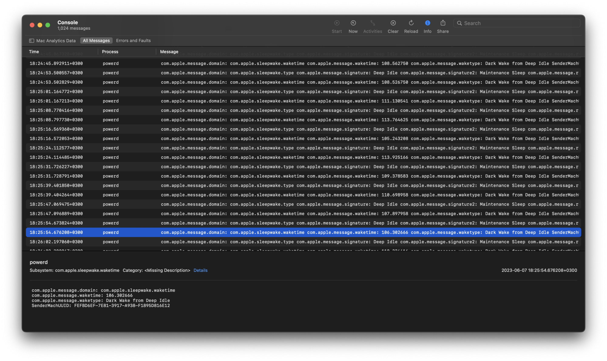Sort by the Process column header
607x361 pixels.
110,52
